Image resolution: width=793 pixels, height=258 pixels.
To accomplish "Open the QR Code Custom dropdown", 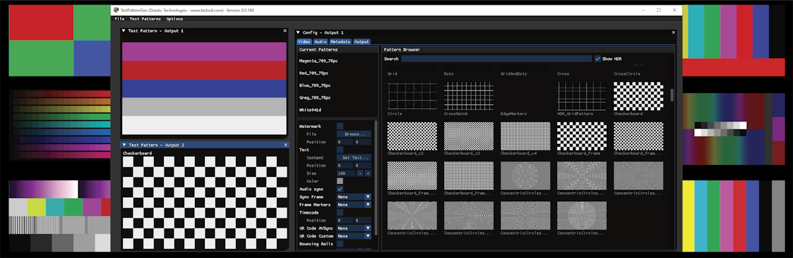I will pos(354,236).
